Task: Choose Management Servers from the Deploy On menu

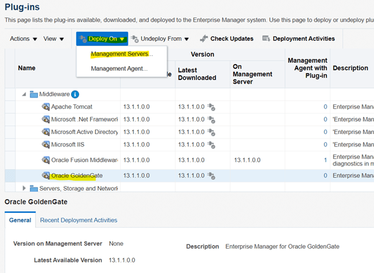Action: [x=122, y=54]
